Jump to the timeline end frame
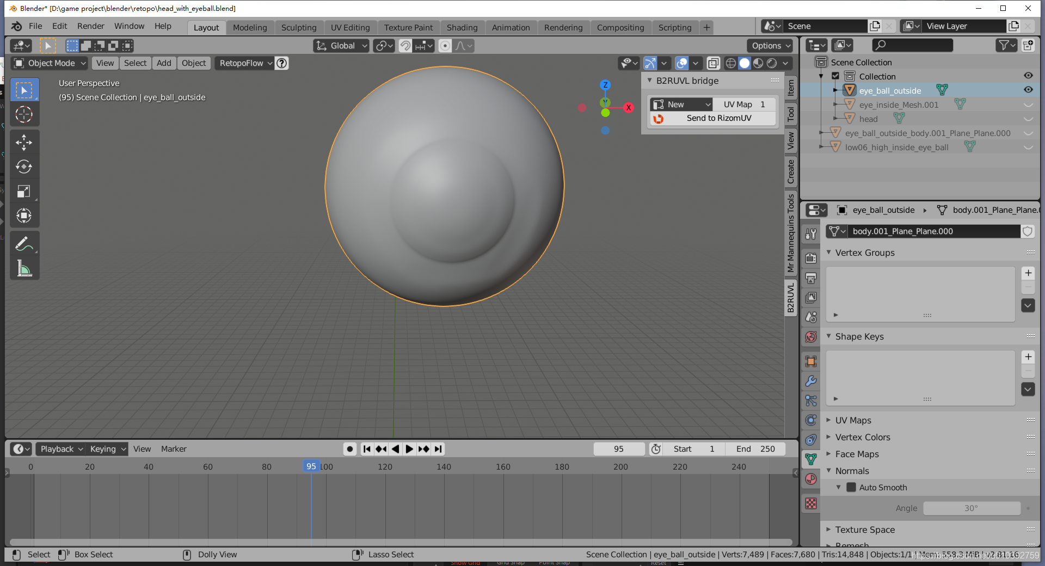The height and width of the screenshot is (566, 1045). click(438, 449)
